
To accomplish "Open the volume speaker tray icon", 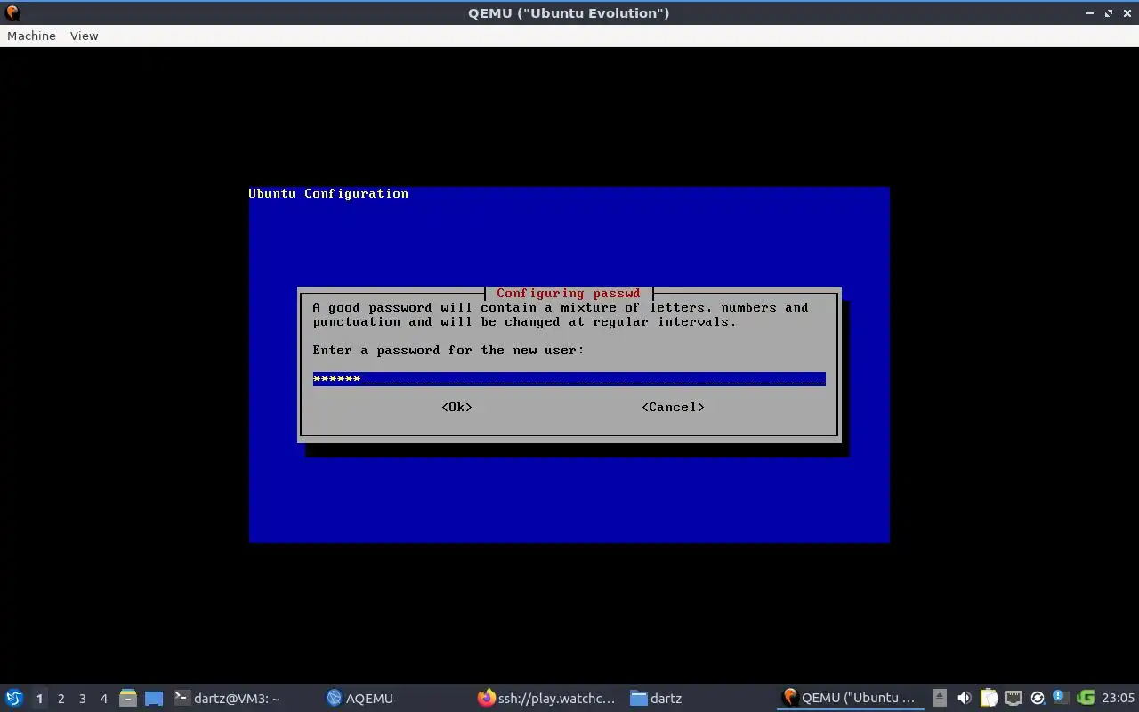I will coord(964,698).
